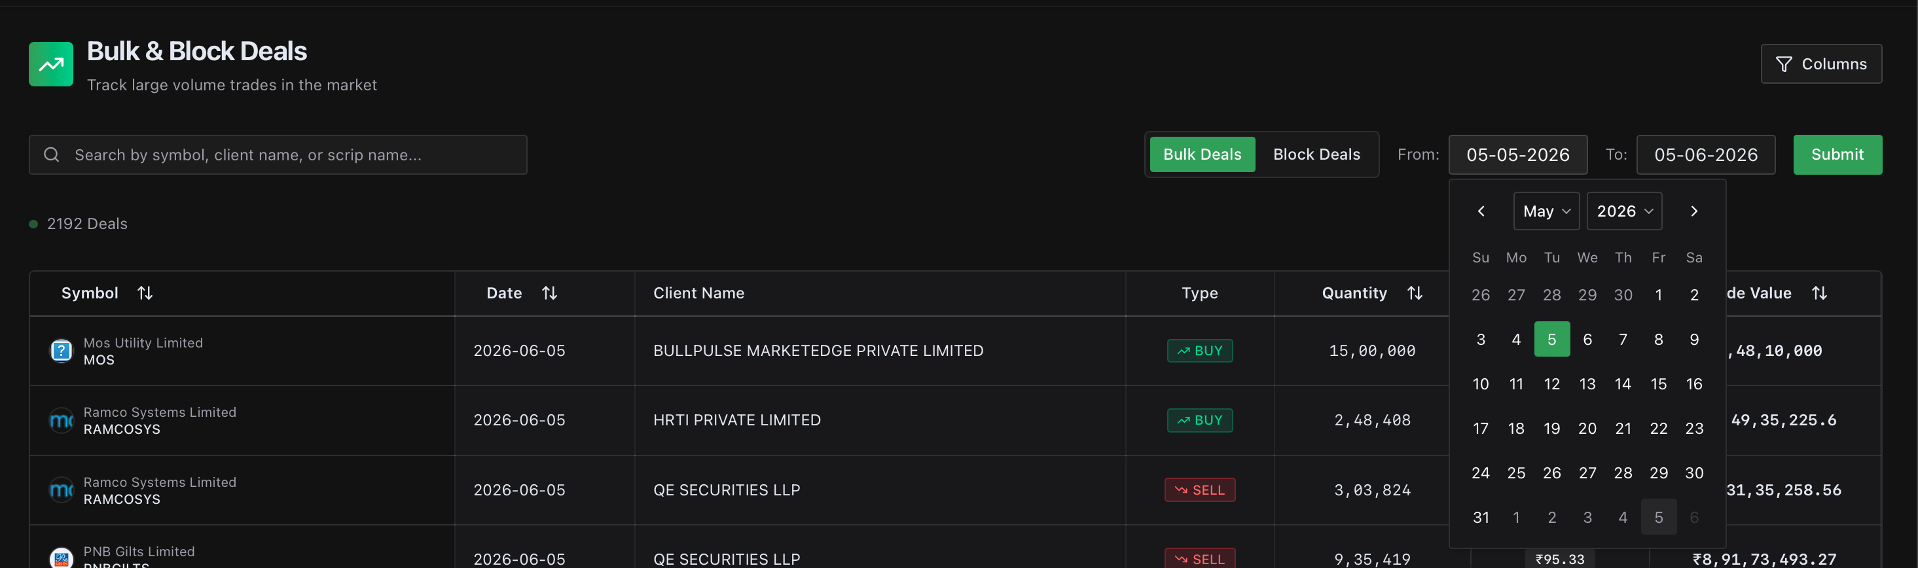
Task: Click the From date field 05-05-2026
Action: click(x=1518, y=155)
